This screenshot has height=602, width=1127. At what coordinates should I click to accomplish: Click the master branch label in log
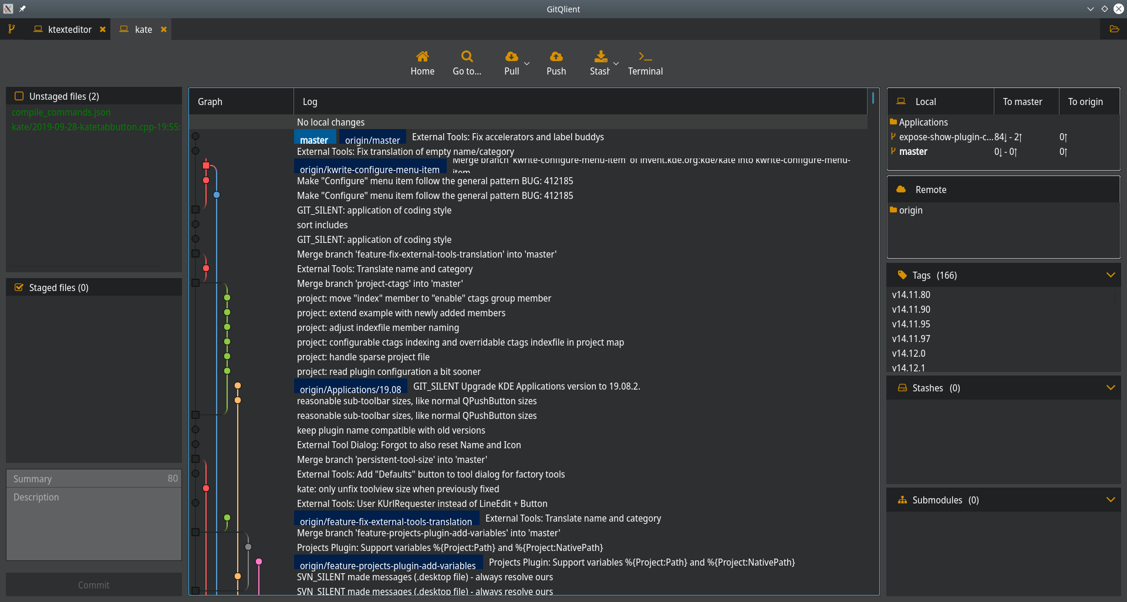[x=314, y=138]
